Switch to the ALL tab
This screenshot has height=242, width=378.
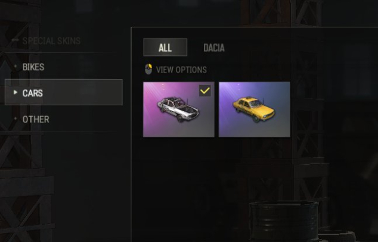coord(165,48)
